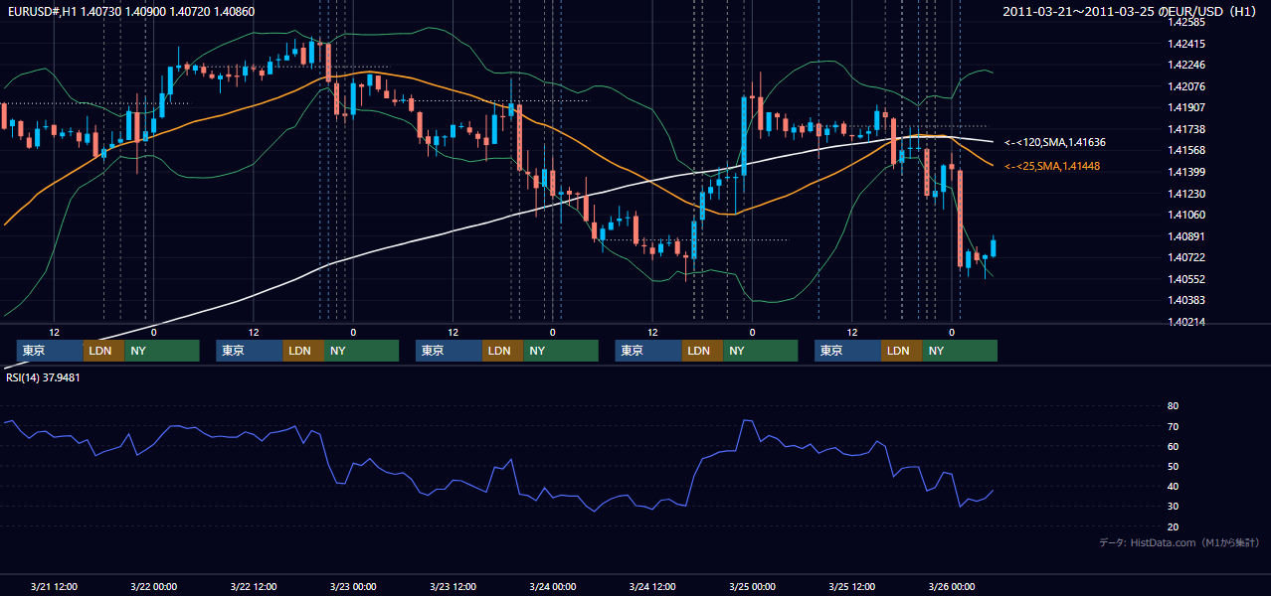1271x596 pixels.
Task: Click the 3/23 00:00 time label
Action: coord(353,587)
